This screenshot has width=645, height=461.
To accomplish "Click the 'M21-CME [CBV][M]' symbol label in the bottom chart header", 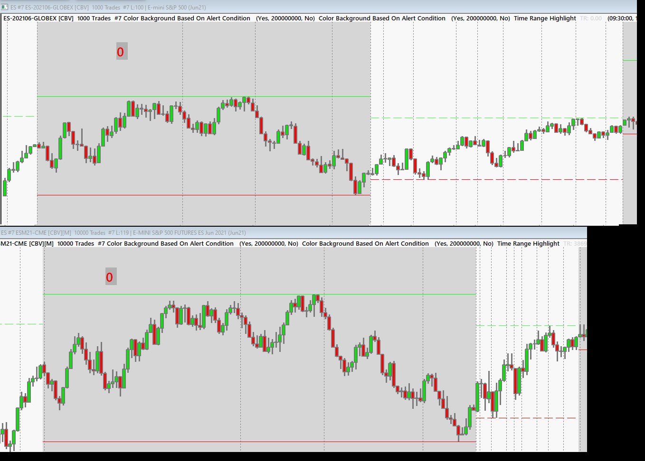I will point(27,244).
